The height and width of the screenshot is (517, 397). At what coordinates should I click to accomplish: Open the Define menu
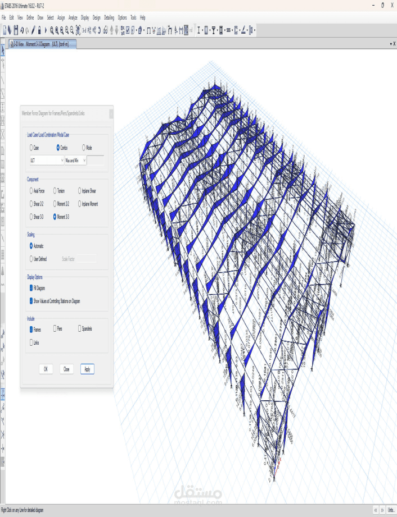30,18
